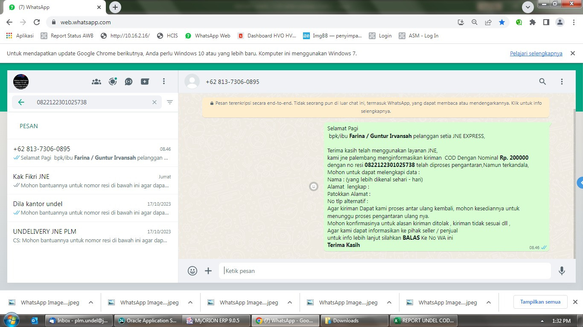The height and width of the screenshot is (327, 583).
Task: Open the Dashboard HVO bookmark
Action: click(267, 36)
